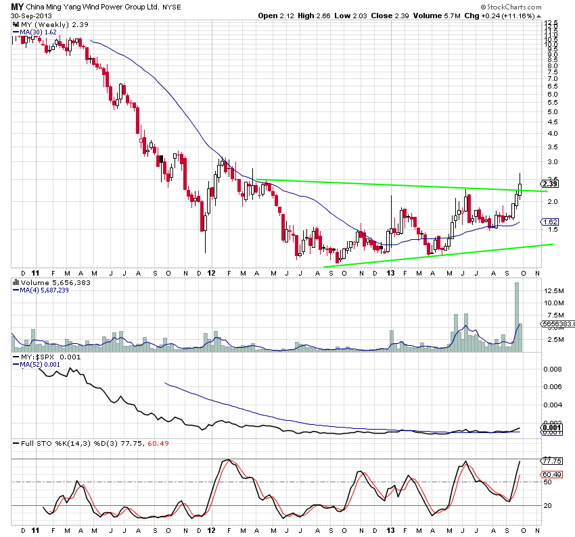The width and height of the screenshot is (575, 537).
Task: Select the China Ming Yang Wind Power Group title
Action: click(93, 7)
